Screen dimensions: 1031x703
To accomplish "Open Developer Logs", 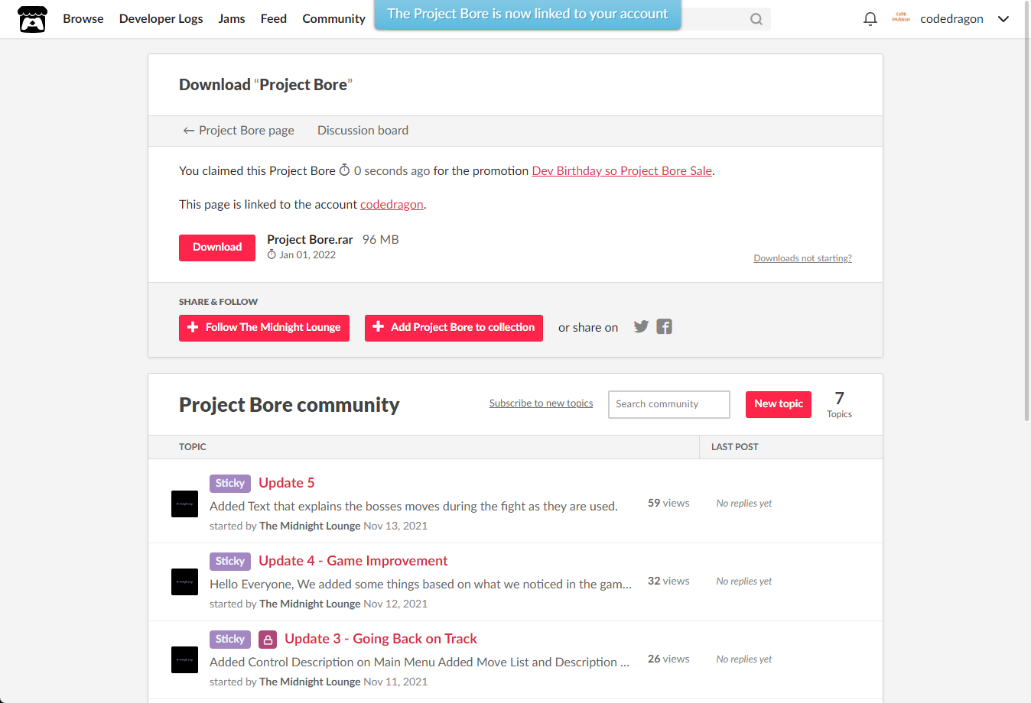I will click(161, 19).
